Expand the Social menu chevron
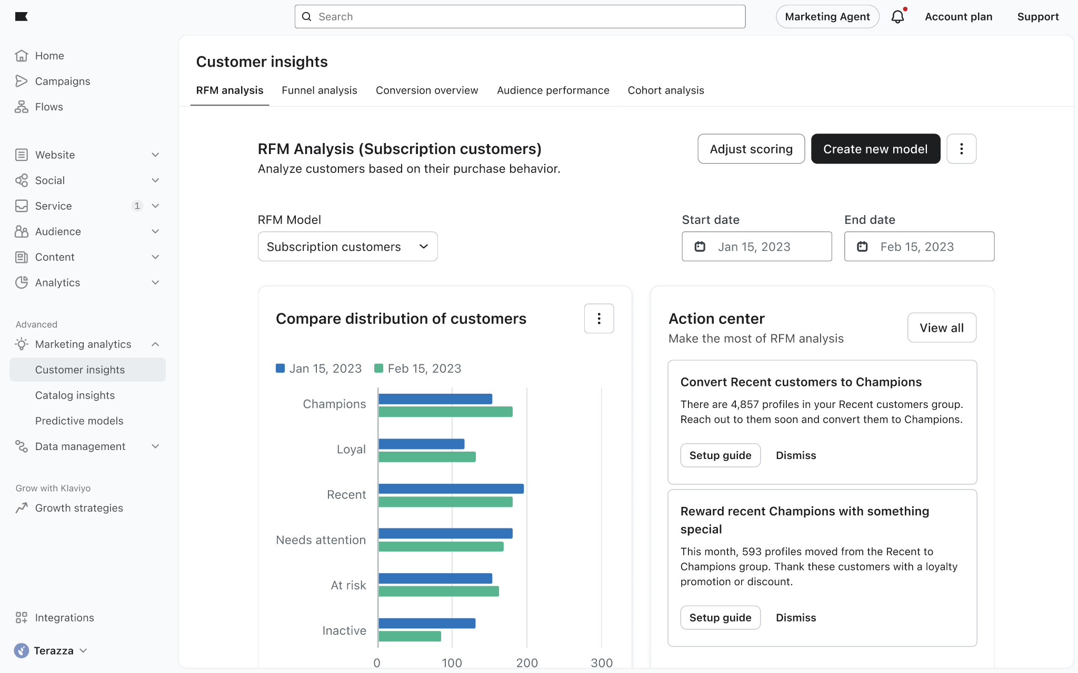The height and width of the screenshot is (673, 1078). (155, 180)
